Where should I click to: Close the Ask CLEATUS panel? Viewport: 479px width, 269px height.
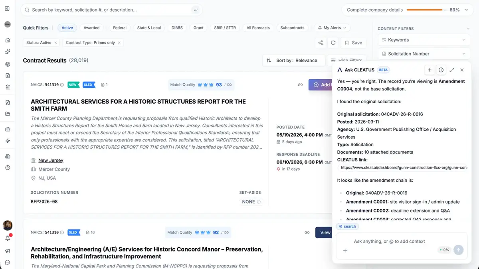click(x=462, y=70)
